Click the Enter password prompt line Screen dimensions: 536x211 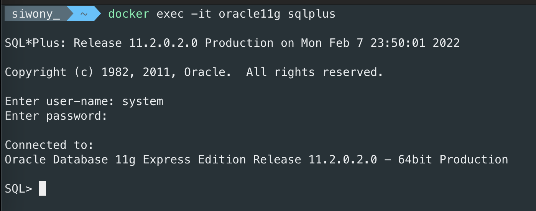click(56, 116)
